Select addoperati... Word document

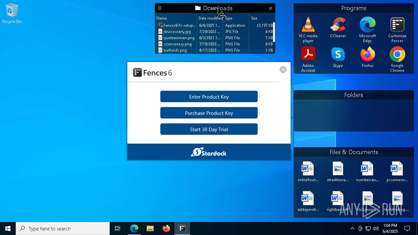pos(308,201)
